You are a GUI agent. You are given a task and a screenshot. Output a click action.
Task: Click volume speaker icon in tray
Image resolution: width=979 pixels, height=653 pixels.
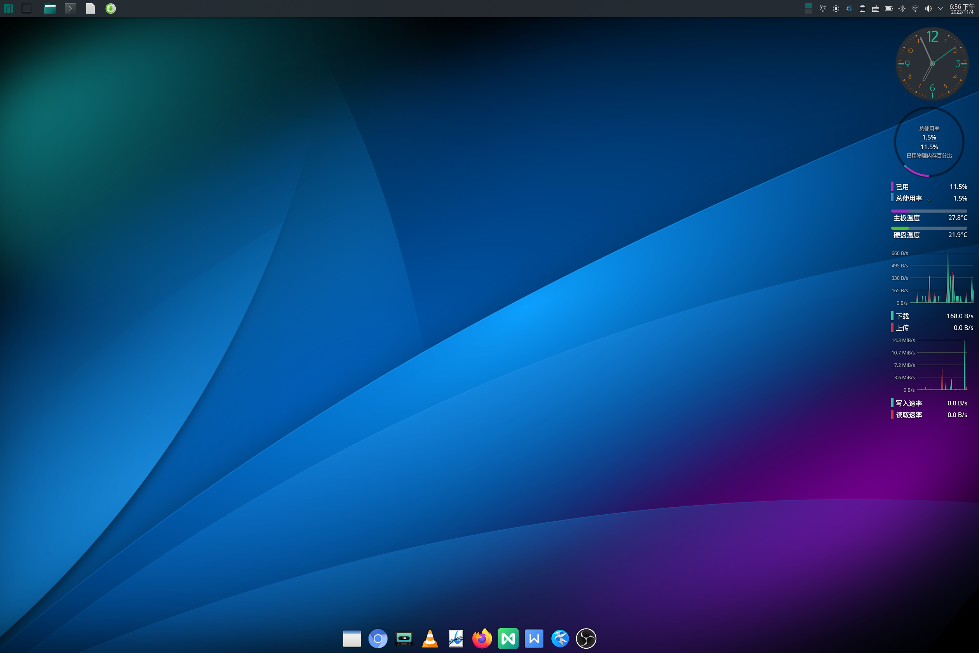coord(928,8)
